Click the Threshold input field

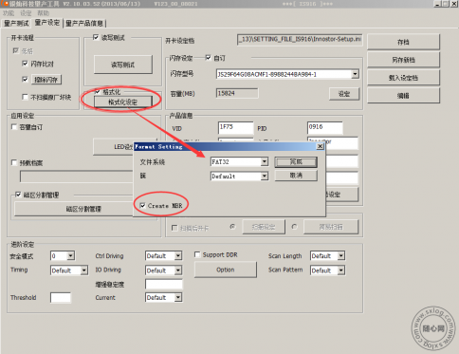coord(61,297)
